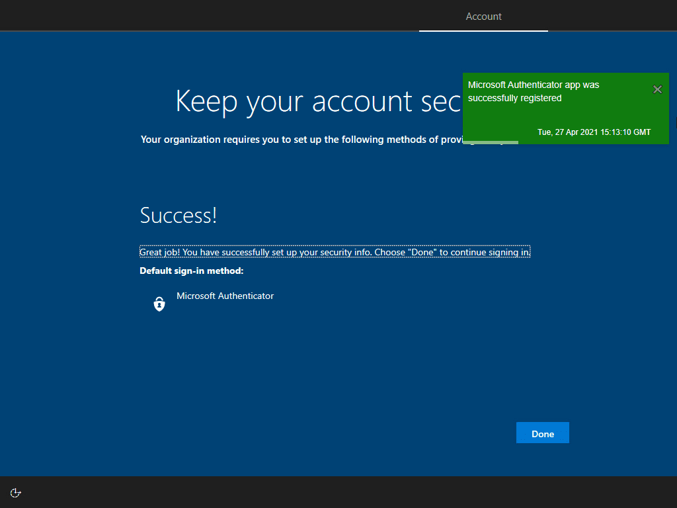Click the "Great job!" success message text
The image size is (677, 508).
click(335, 252)
